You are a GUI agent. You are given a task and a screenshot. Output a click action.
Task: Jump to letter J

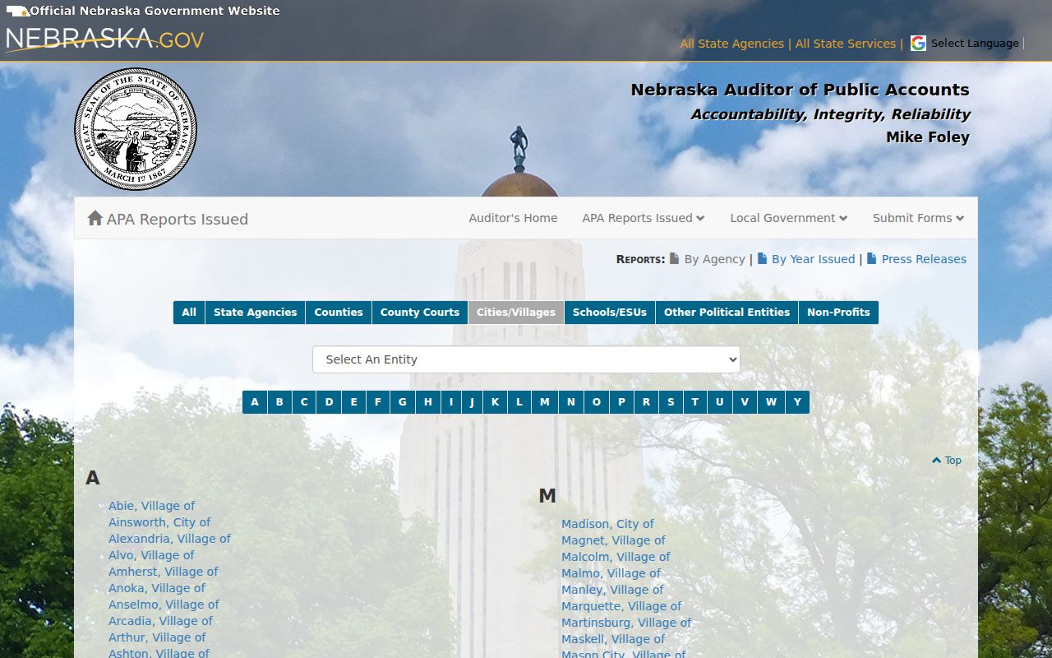pos(472,402)
